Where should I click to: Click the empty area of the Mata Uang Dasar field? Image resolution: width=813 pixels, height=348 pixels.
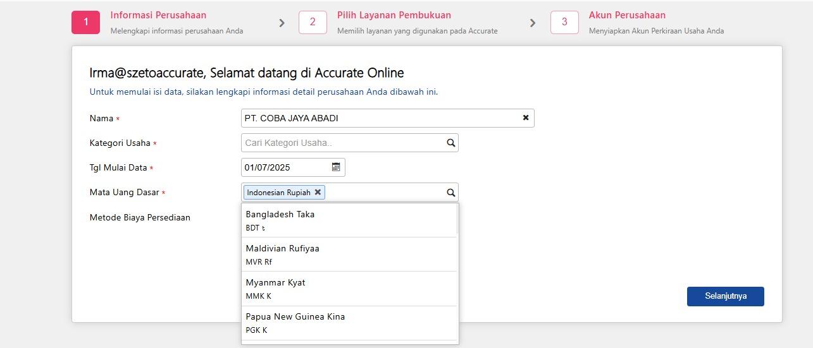pyautogui.click(x=385, y=193)
